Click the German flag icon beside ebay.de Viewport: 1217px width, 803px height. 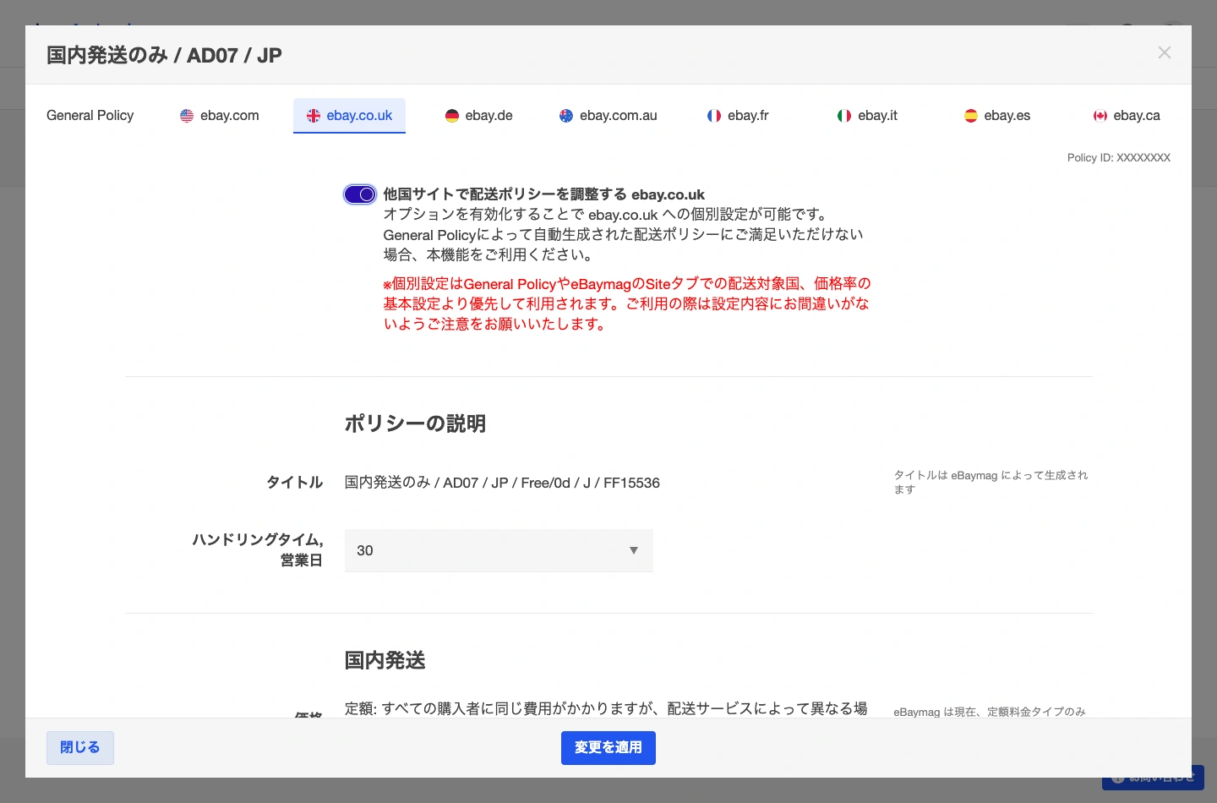click(452, 116)
